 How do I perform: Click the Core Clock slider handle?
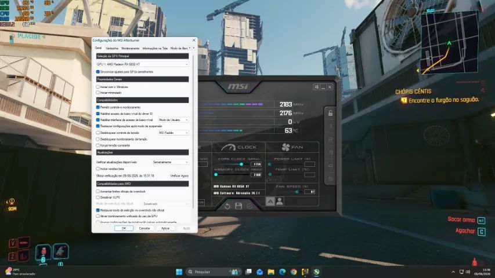241,164
